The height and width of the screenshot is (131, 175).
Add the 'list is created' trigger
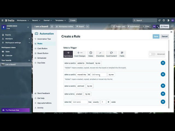click(163, 94)
